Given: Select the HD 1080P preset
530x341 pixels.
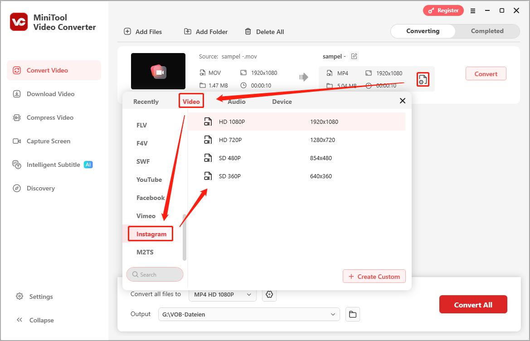Looking at the screenshot, I should pyautogui.click(x=297, y=122).
